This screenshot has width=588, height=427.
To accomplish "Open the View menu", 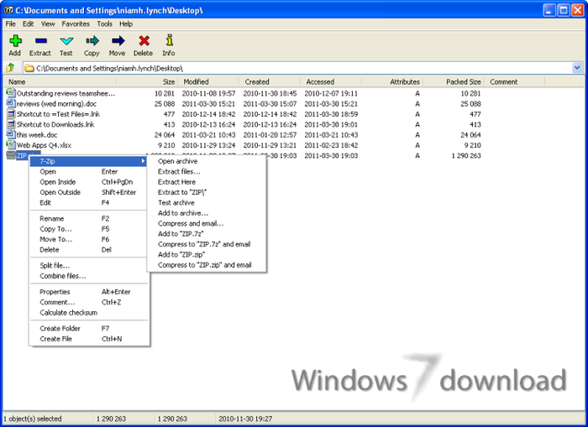I will [x=48, y=24].
